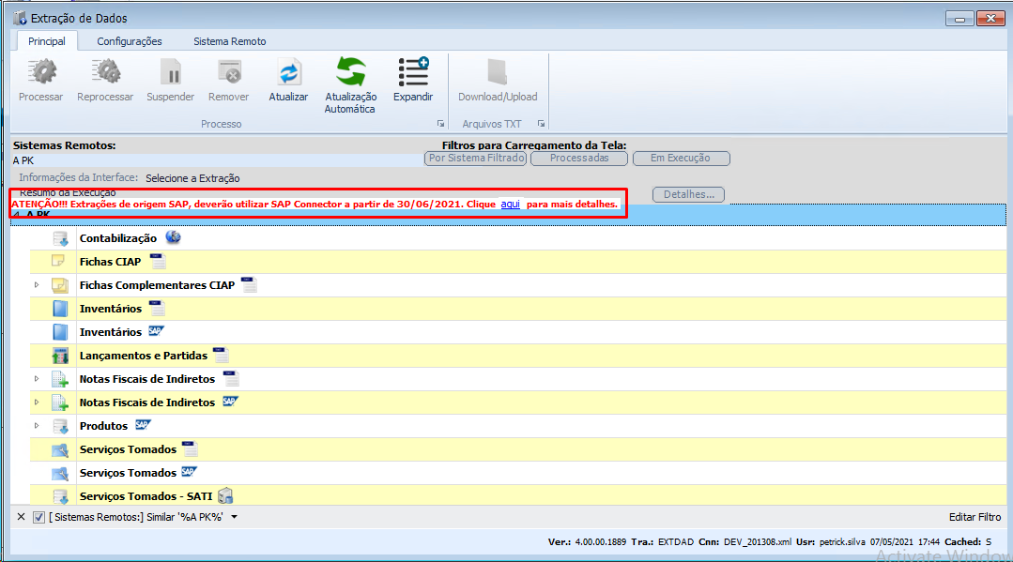Remove filter using the X at bottom left
Screen dimensions: 1013x562
click(x=22, y=517)
